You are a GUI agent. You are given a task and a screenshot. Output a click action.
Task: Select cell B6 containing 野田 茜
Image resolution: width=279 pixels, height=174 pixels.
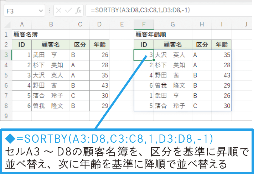[x=51, y=85]
